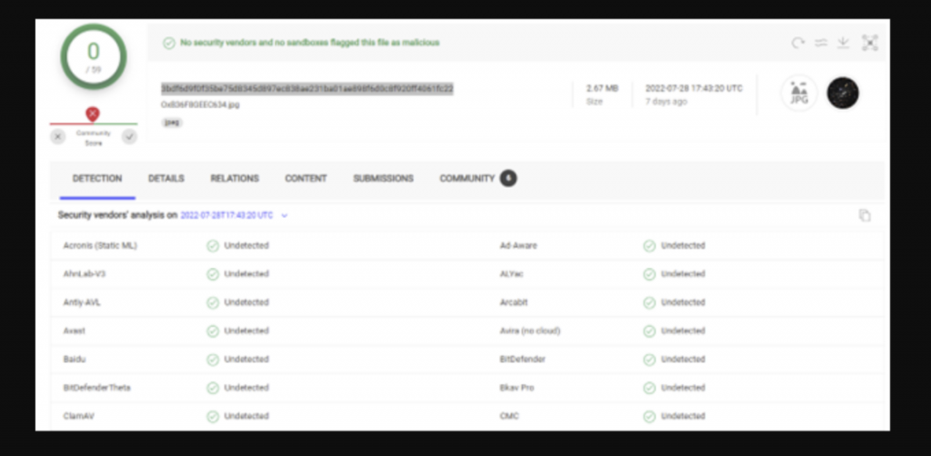
Task: Click the copy icon beside vendors' analysis
Action: [x=865, y=215]
